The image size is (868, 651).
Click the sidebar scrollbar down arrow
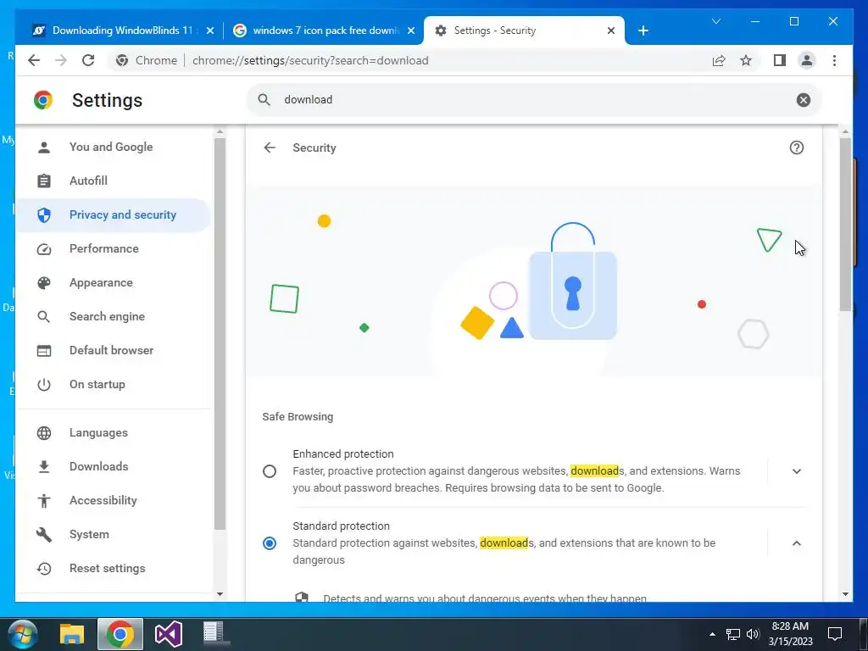point(220,594)
